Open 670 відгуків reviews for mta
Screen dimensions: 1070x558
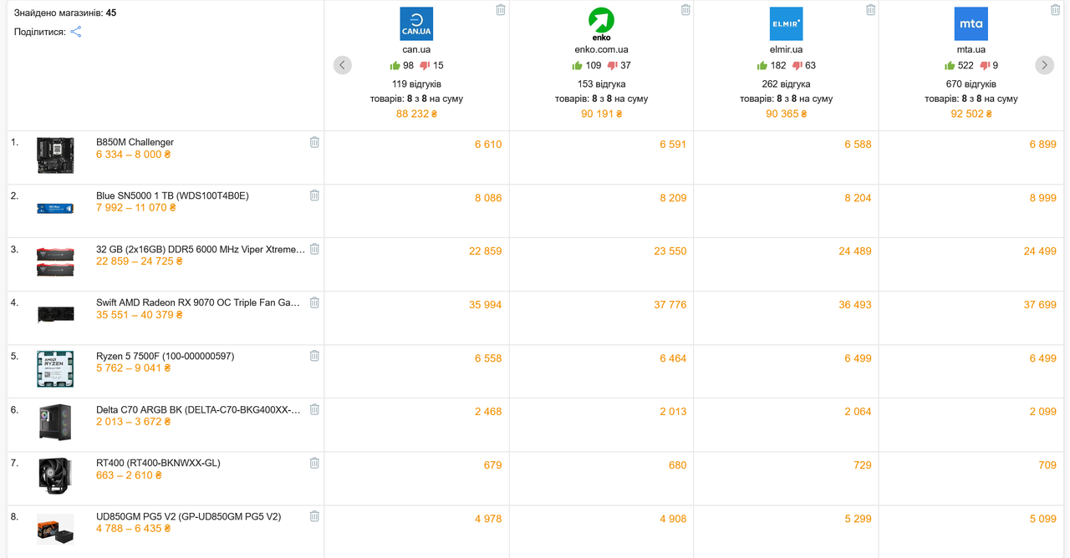click(971, 84)
